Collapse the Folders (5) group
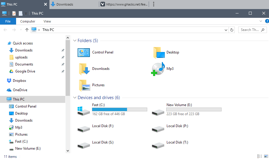 (x=75, y=41)
